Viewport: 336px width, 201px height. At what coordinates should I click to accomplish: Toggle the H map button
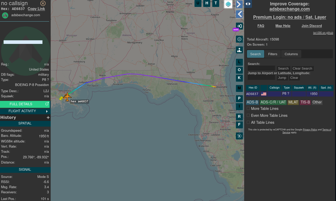pos(207,3)
